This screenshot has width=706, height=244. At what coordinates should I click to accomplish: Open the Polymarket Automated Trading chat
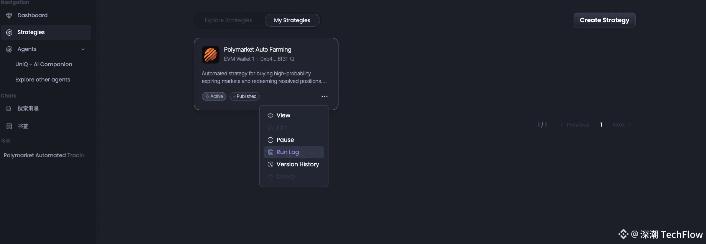point(45,155)
